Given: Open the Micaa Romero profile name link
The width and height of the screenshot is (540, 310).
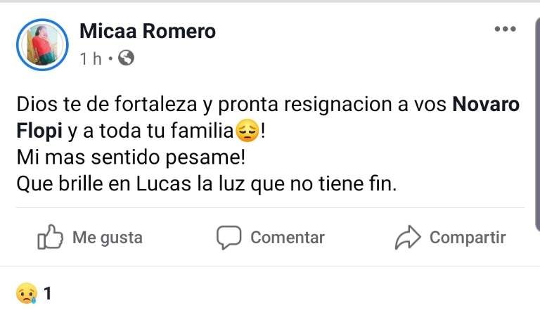Looking at the screenshot, I should point(148,31).
